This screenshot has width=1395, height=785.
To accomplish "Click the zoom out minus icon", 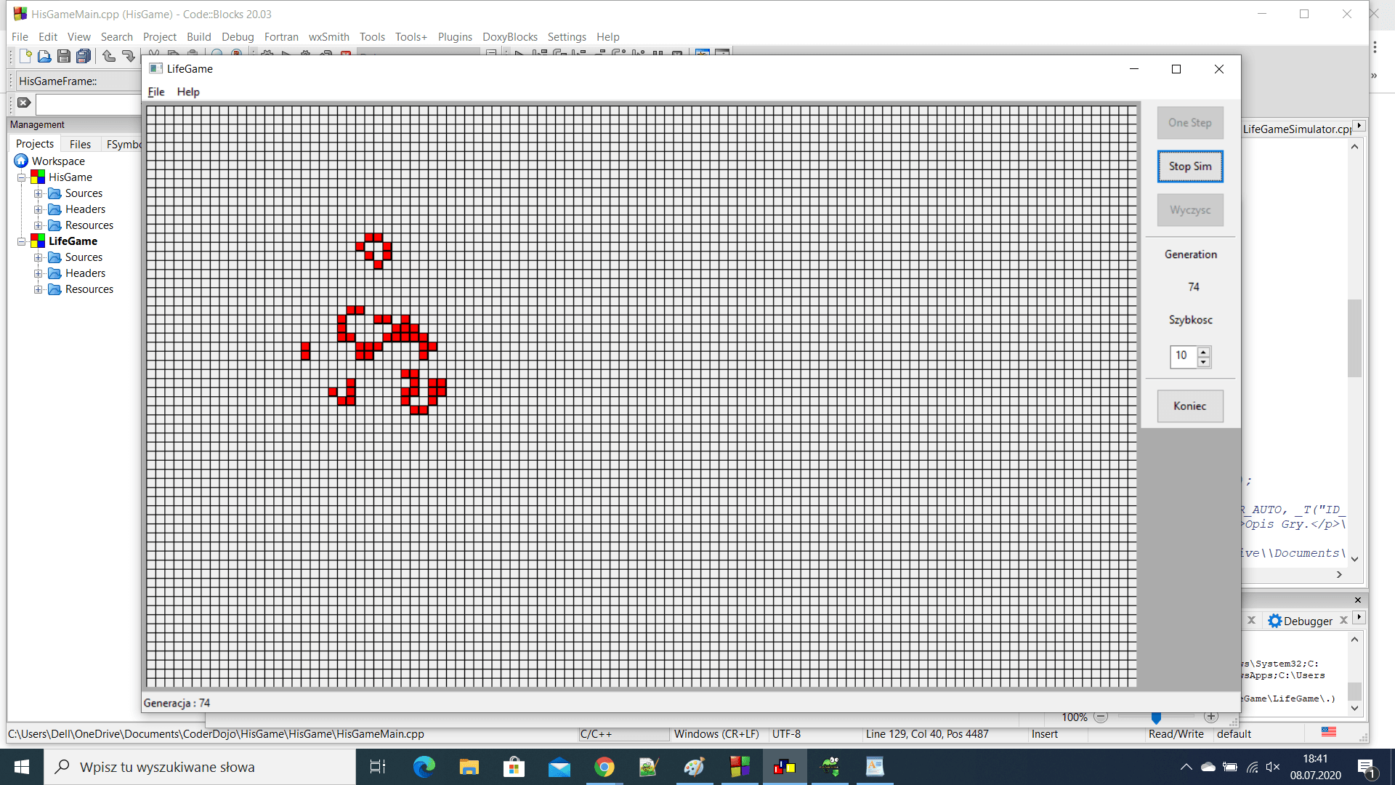I will point(1101,717).
